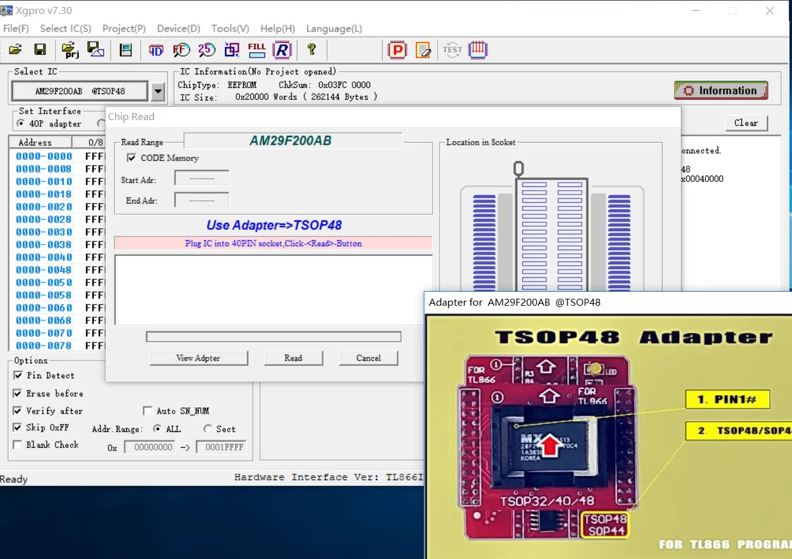Open a project with the prj icon
792x559 pixels.
pos(70,50)
